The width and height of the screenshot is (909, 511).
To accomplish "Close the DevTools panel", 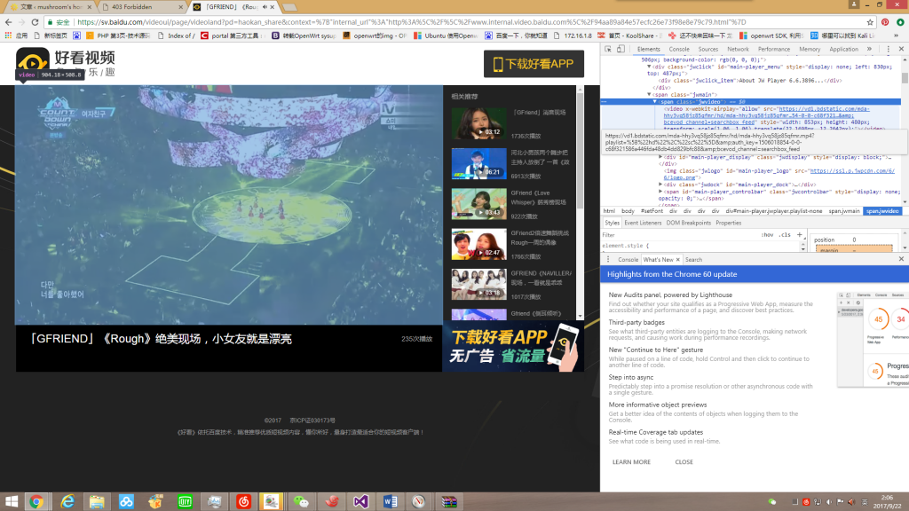I will [x=901, y=50].
